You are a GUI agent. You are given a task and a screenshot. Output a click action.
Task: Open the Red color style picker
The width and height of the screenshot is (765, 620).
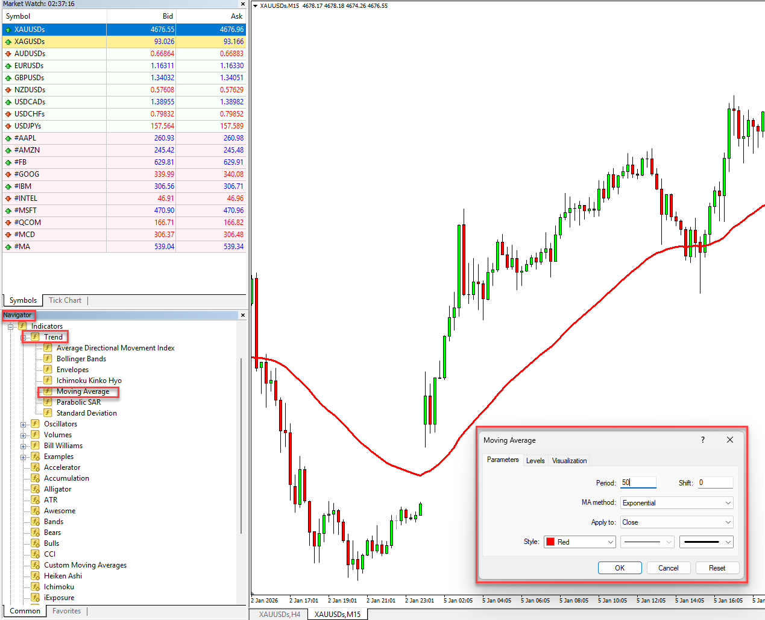pyautogui.click(x=579, y=542)
